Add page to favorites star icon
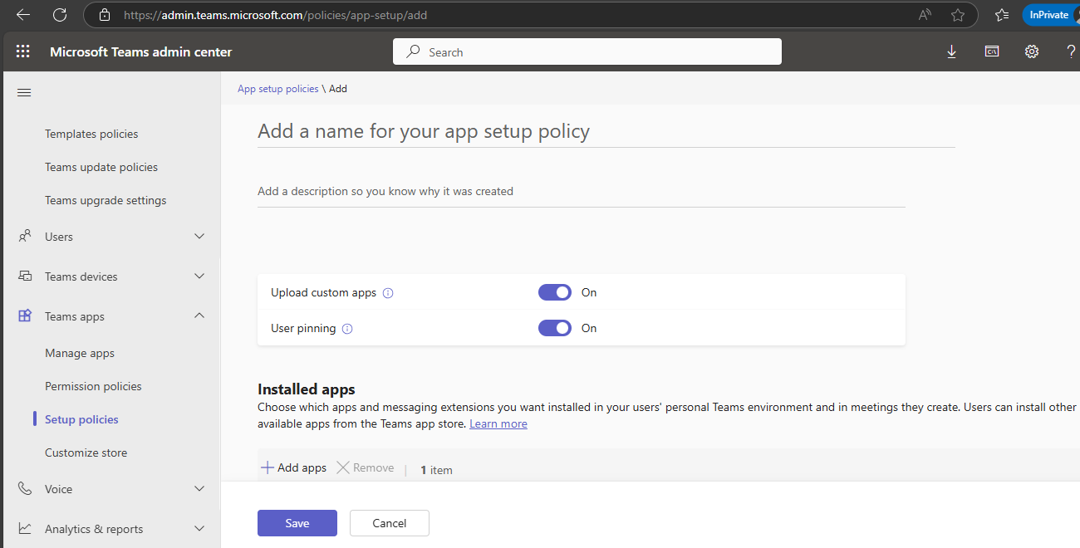Viewport: 1080px width, 548px height. click(958, 15)
